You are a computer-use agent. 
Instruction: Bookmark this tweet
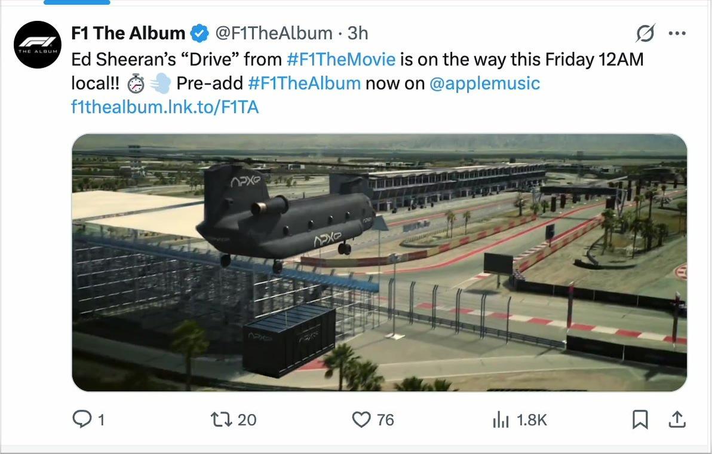click(x=639, y=419)
